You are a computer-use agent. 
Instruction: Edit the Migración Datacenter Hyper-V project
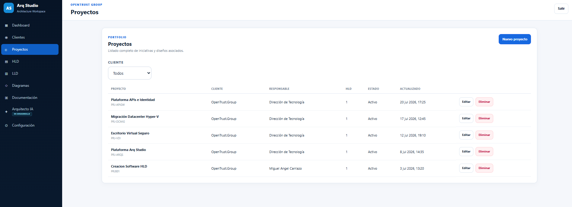[x=466, y=118]
